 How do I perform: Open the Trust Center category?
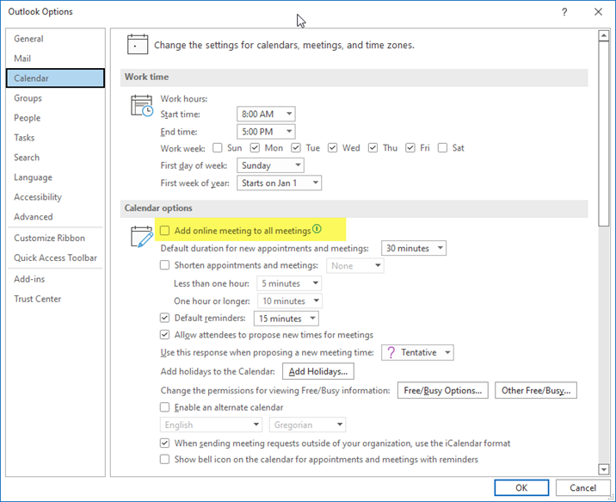point(38,299)
